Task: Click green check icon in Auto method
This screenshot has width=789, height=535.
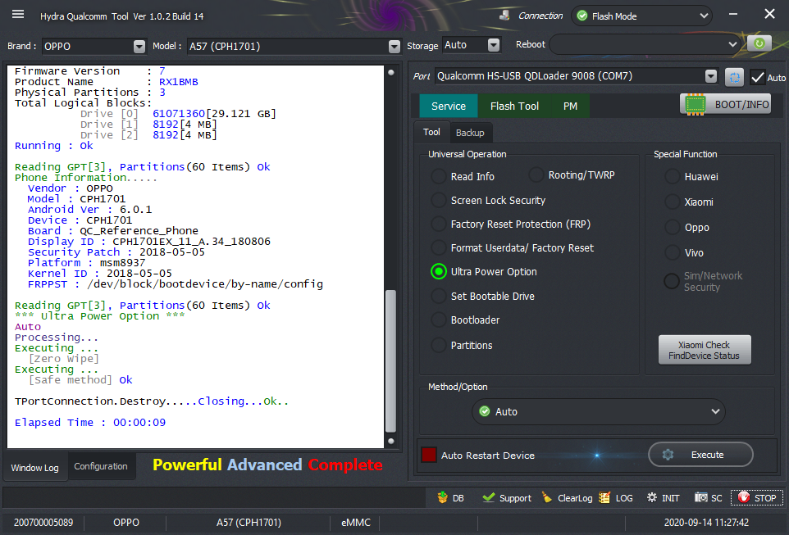Action: click(485, 411)
